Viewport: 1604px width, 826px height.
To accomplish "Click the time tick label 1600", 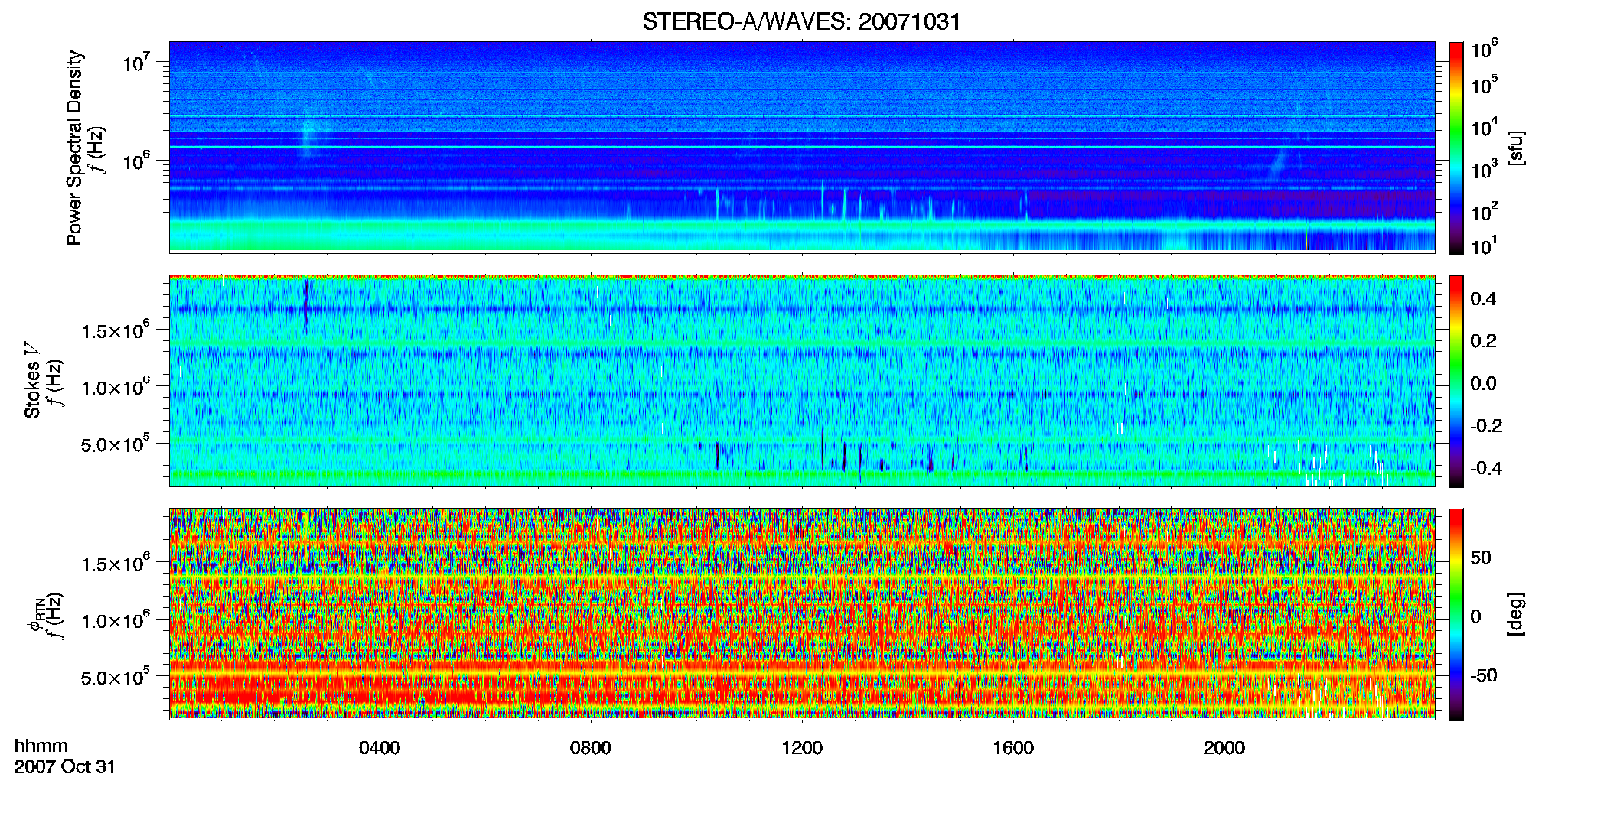I will pyautogui.click(x=1013, y=748).
